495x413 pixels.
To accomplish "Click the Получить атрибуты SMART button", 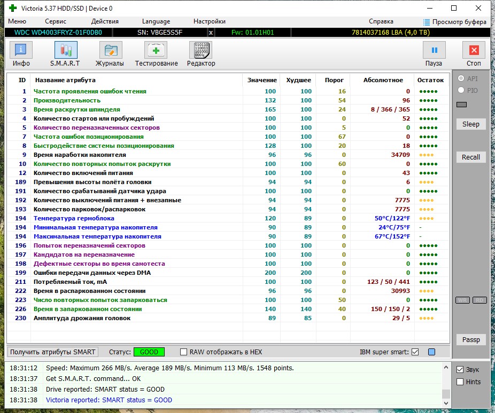I will (x=53, y=352).
